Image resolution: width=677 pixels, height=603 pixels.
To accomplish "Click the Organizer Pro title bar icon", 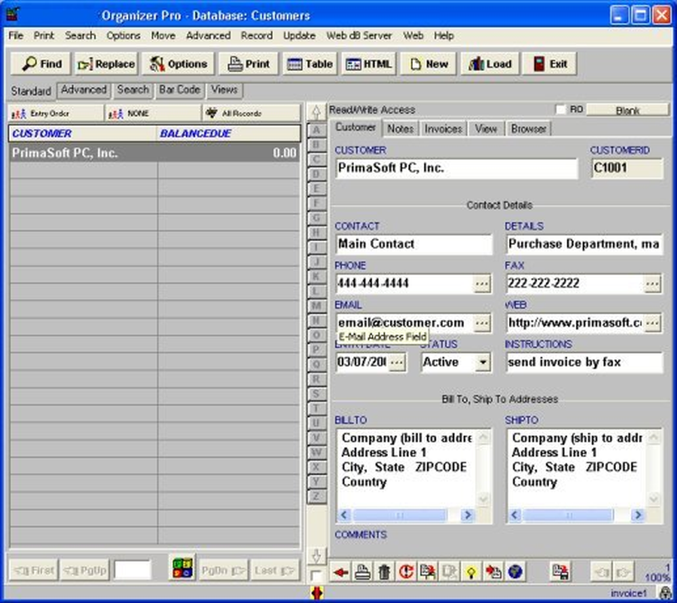I will pyautogui.click(x=13, y=14).
